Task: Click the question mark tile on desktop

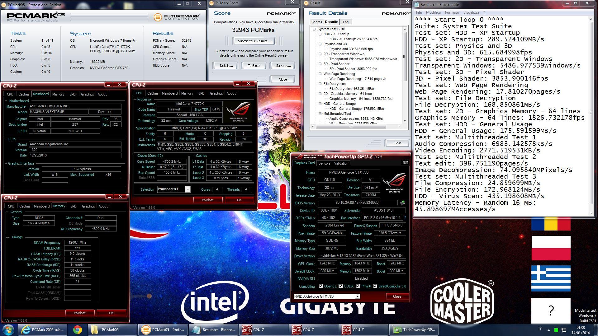Action: pyautogui.click(x=551, y=310)
